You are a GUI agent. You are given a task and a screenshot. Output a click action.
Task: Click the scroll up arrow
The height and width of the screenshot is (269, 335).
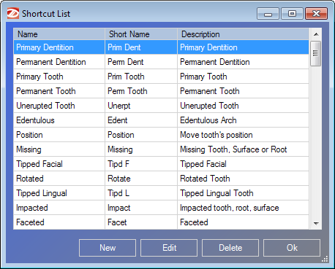(316, 34)
